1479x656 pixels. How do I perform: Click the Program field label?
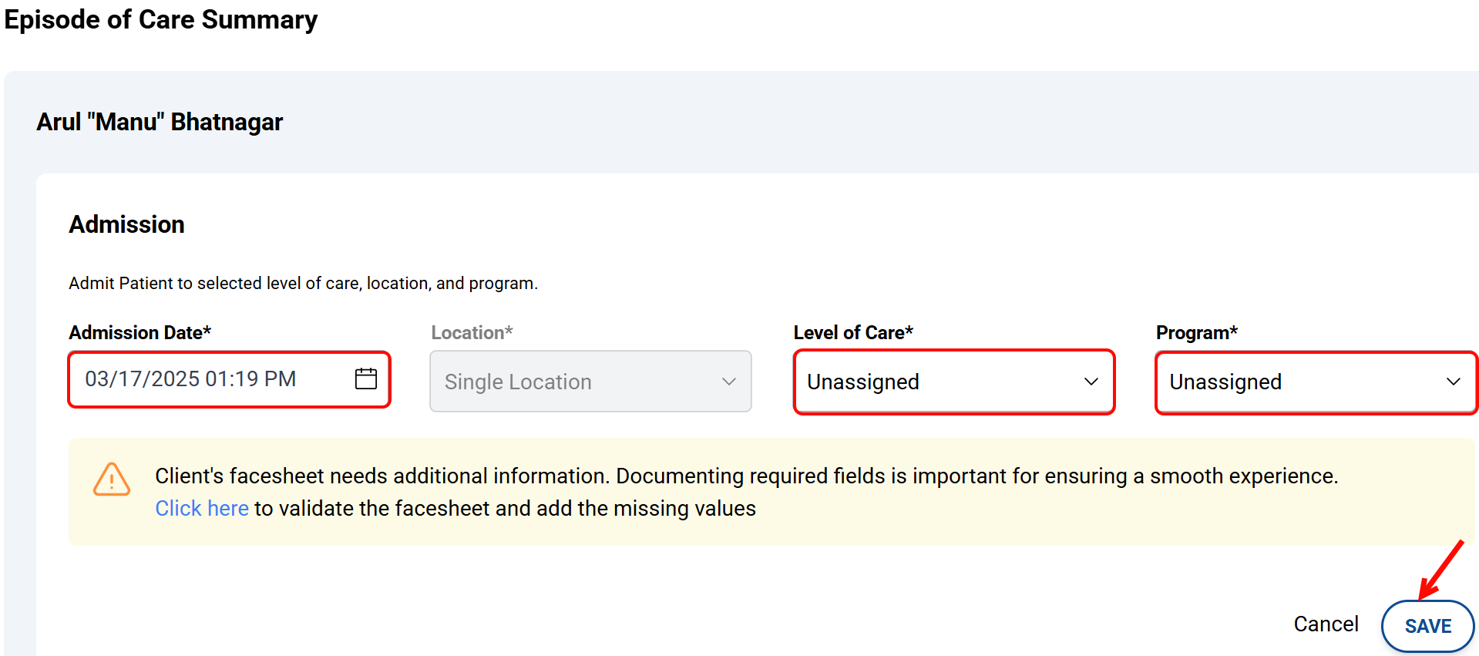pos(1196,332)
